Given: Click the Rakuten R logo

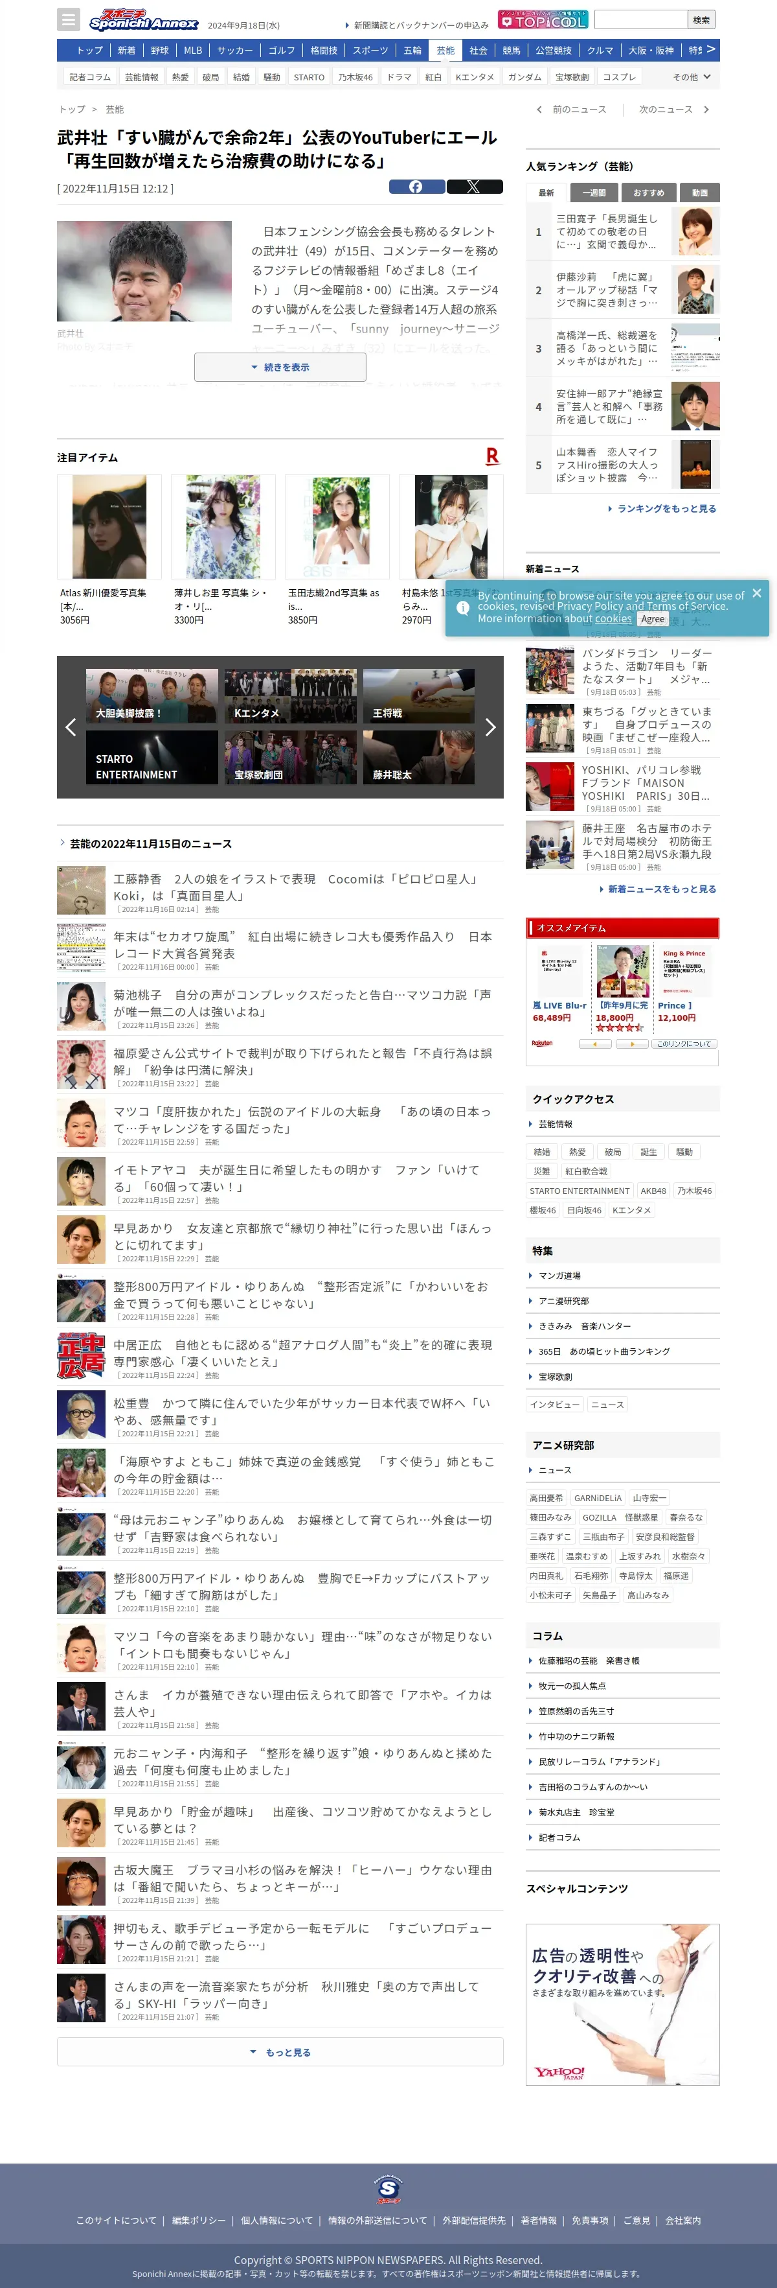Looking at the screenshot, I should 492,456.
